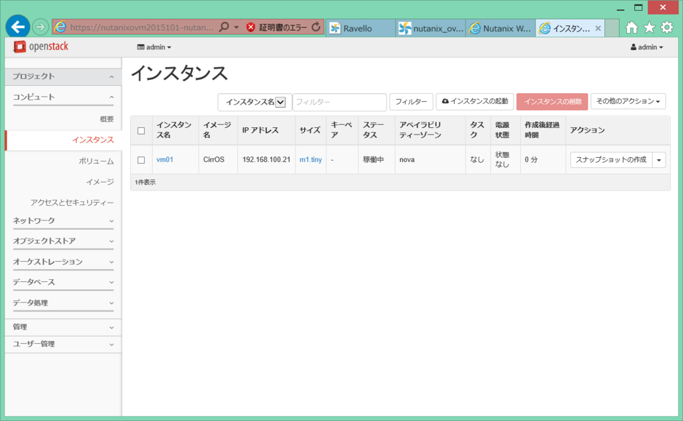Collapse the コンピュート sidebar section
This screenshot has width=683, height=421.
coord(63,97)
